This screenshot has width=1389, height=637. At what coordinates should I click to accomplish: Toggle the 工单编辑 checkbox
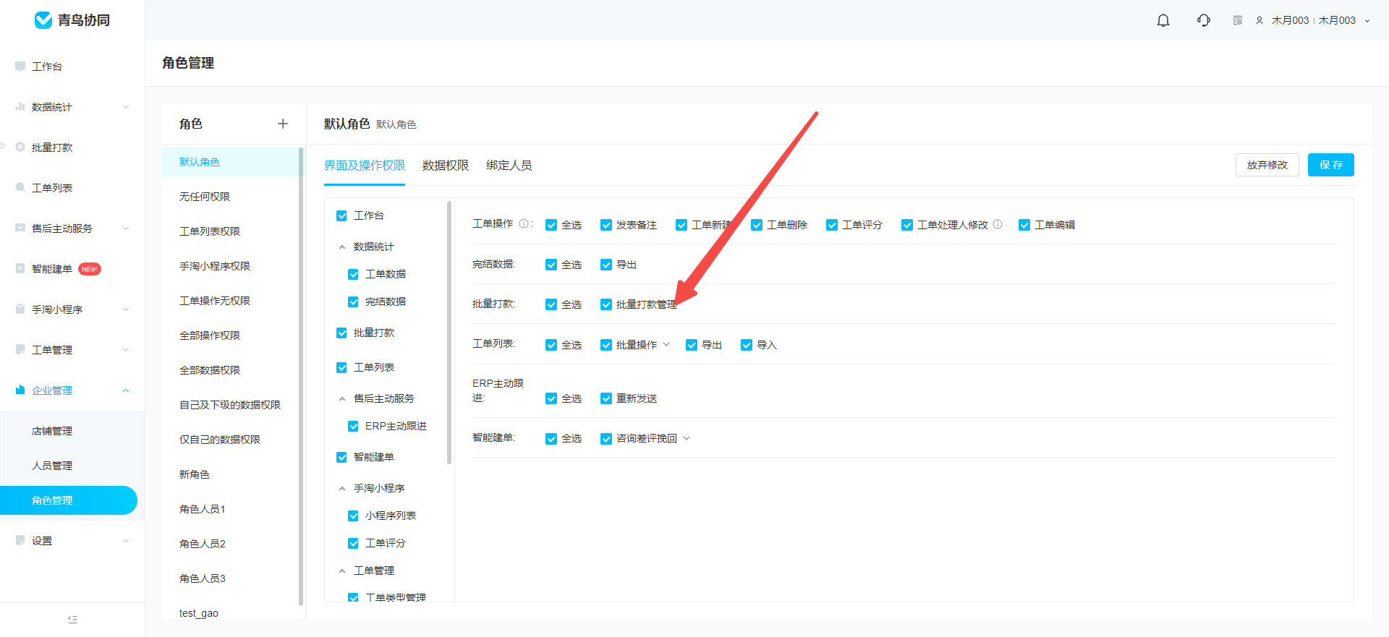tap(1024, 225)
